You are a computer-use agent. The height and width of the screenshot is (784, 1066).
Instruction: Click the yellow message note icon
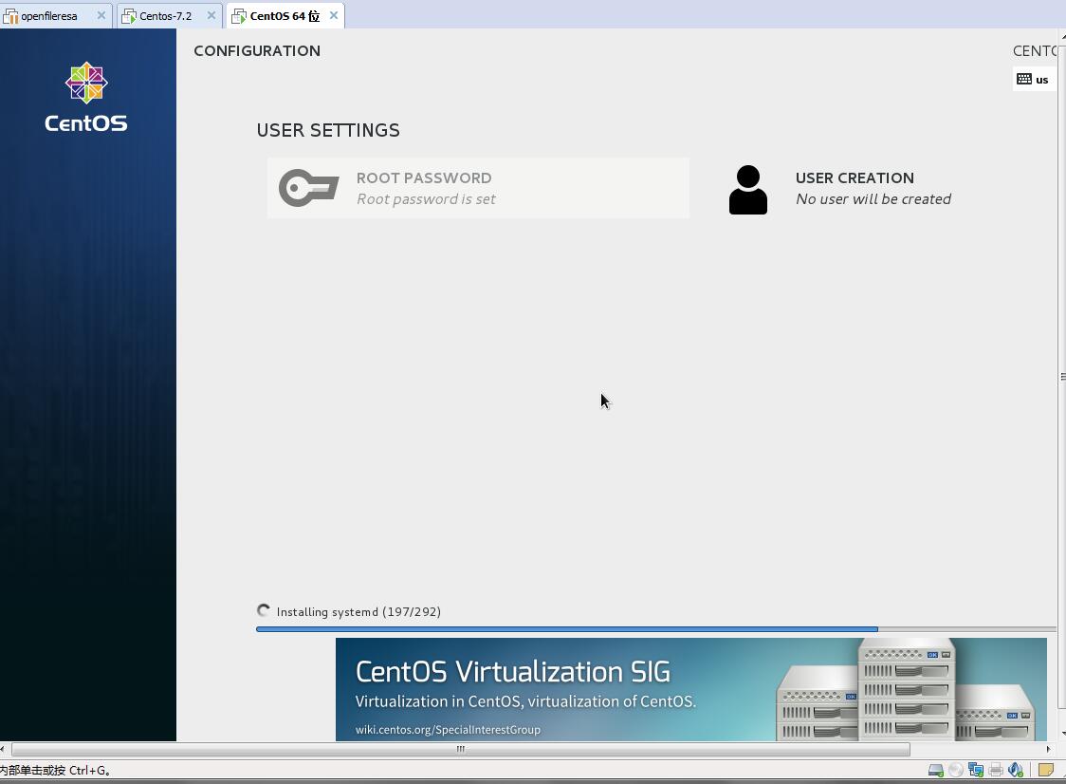coord(1046,770)
